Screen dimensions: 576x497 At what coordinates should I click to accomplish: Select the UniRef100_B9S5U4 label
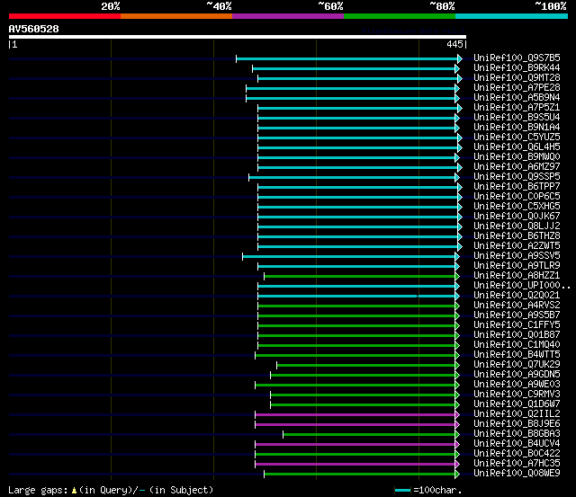(x=517, y=118)
